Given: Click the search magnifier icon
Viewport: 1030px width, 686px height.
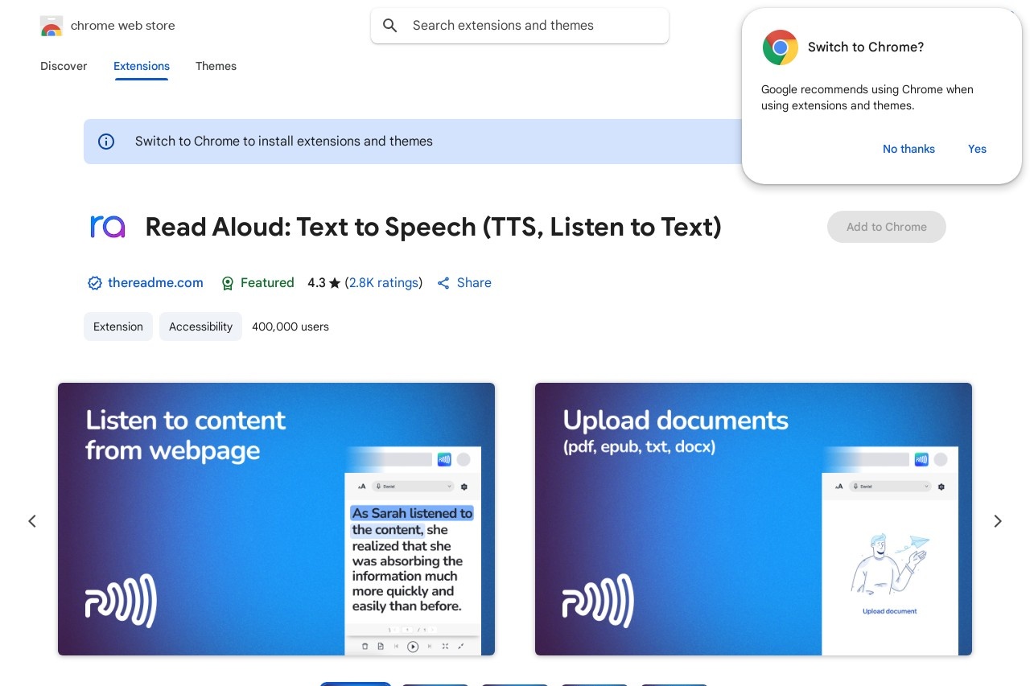Looking at the screenshot, I should [x=390, y=26].
